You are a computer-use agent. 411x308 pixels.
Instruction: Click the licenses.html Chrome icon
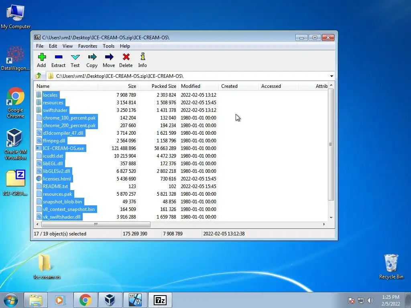[x=39, y=178]
